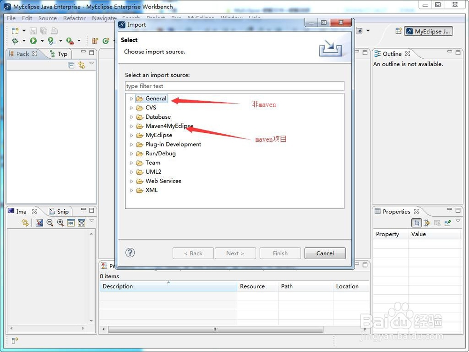This screenshot has height=352, width=469.
Task: Click Cancel in the Import dialog
Action: click(325, 253)
